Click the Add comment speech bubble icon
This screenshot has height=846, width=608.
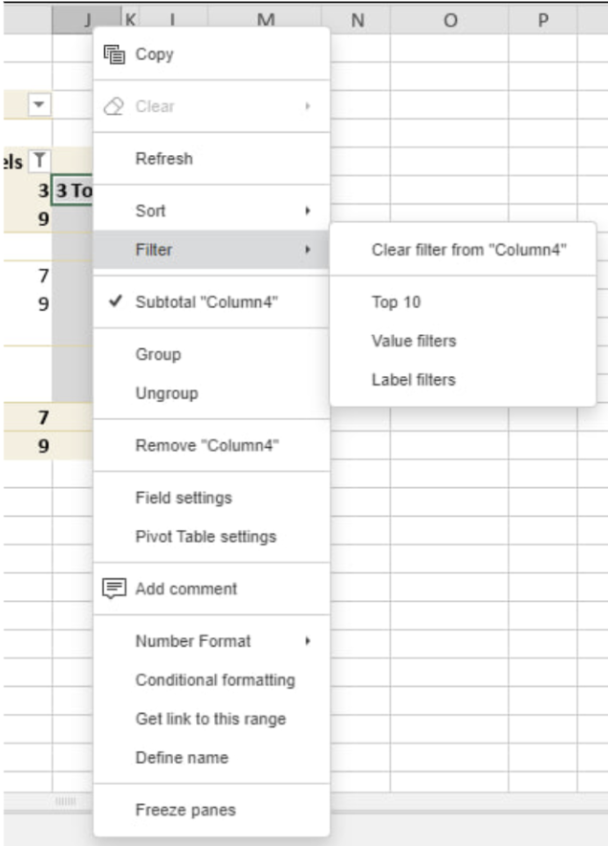(x=115, y=589)
